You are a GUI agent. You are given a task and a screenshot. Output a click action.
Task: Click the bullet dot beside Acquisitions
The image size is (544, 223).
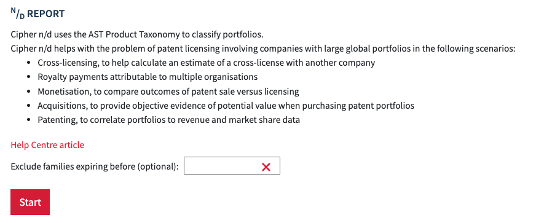coord(29,106)
